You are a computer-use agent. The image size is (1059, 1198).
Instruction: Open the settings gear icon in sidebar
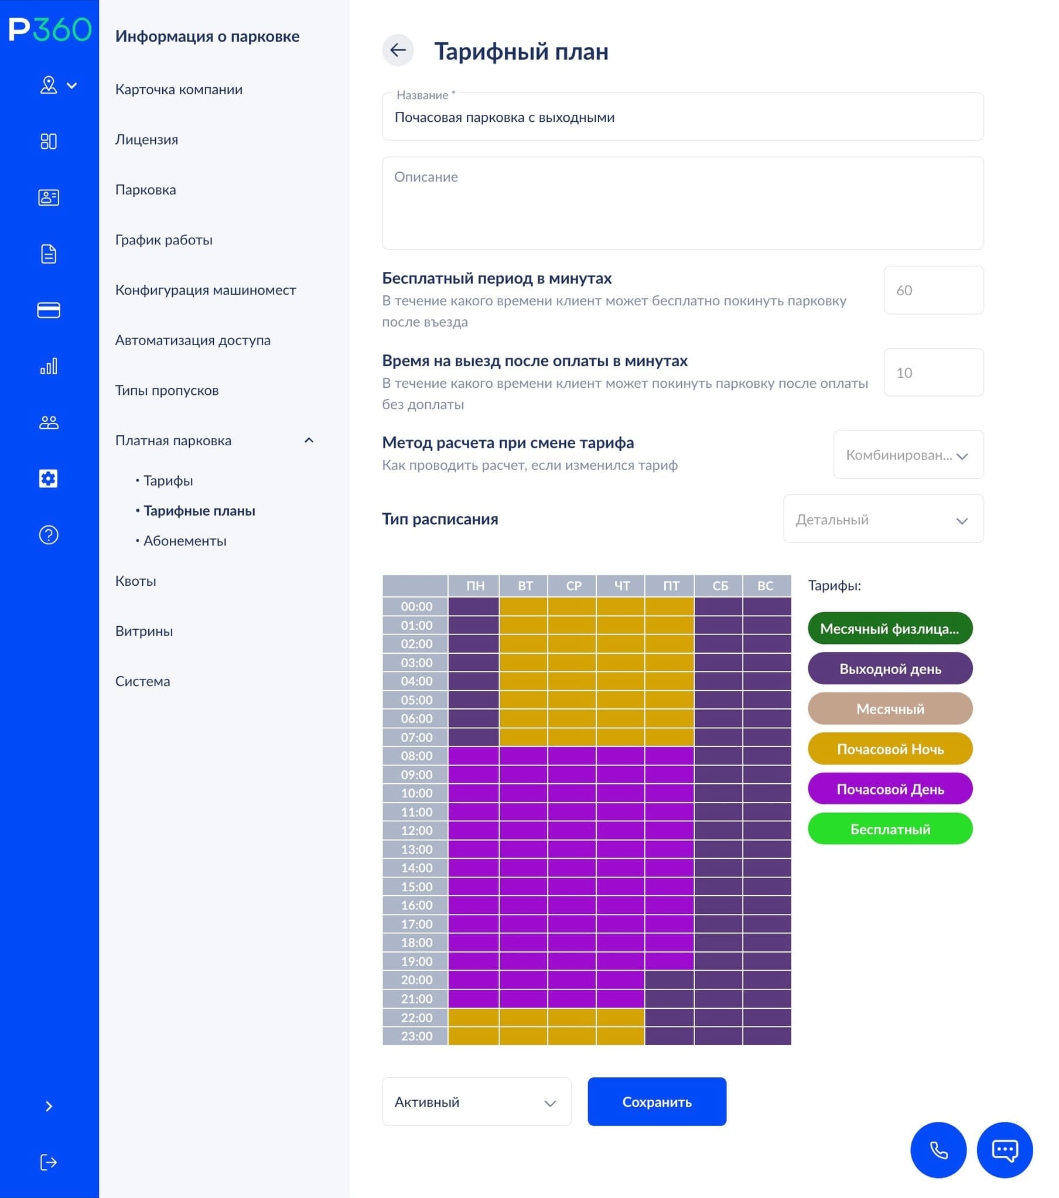coord(49,479)
